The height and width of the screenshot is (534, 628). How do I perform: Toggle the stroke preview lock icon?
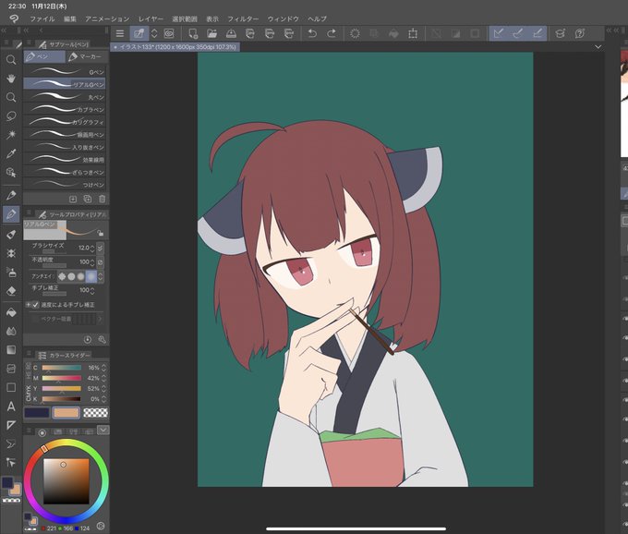tap(100, 233)
